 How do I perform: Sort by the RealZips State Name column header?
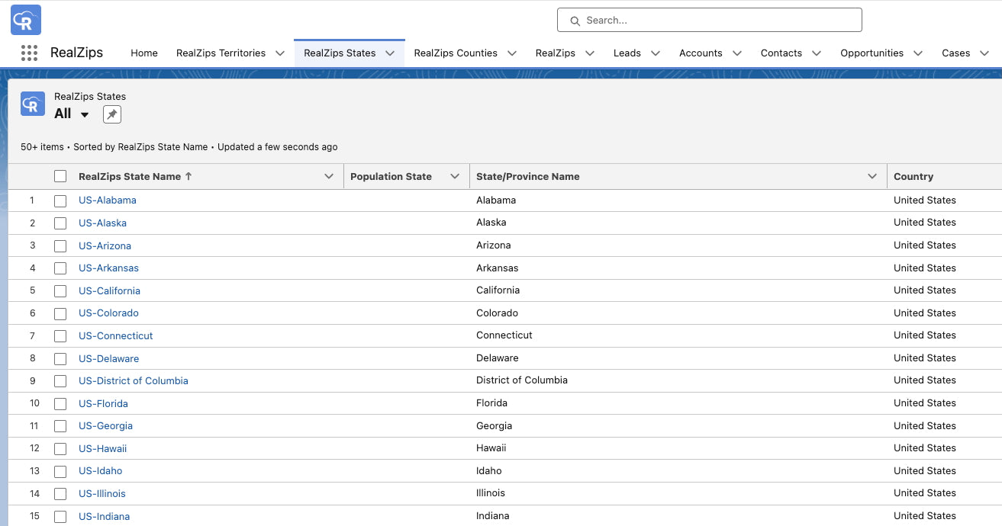click(130, 176)
